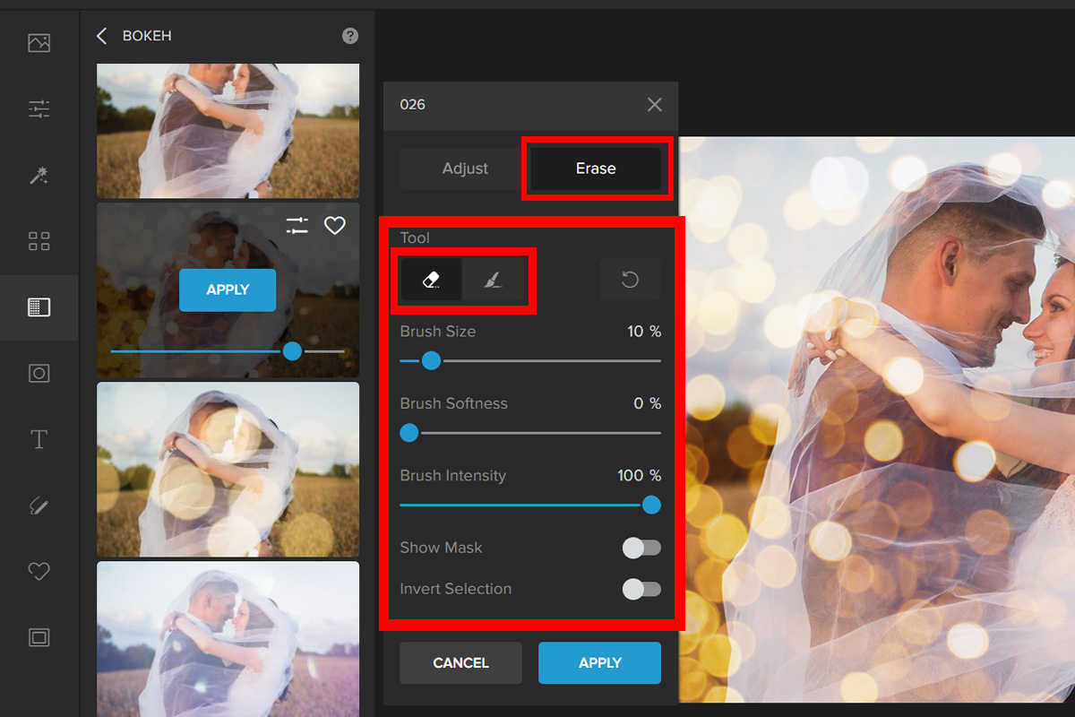1075x717 pixels.
Task: Select the first bokeh effect thumbnail
Action: pos(228,131)
